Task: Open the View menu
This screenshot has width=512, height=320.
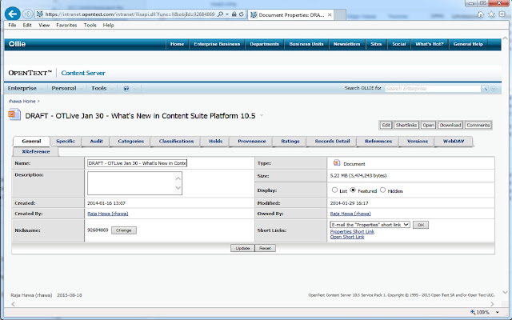Action: (x=44, y=25)
